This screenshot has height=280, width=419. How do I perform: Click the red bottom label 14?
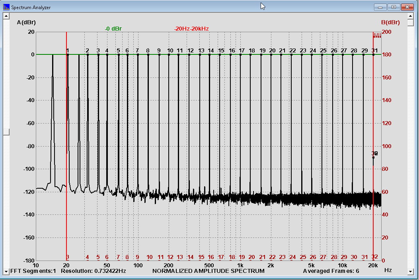[x=190, y=257]
